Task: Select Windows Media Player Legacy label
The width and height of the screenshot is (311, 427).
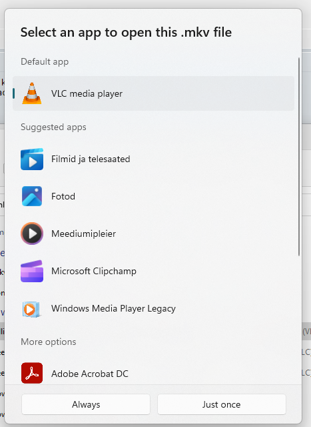Action: pos(113,308)
